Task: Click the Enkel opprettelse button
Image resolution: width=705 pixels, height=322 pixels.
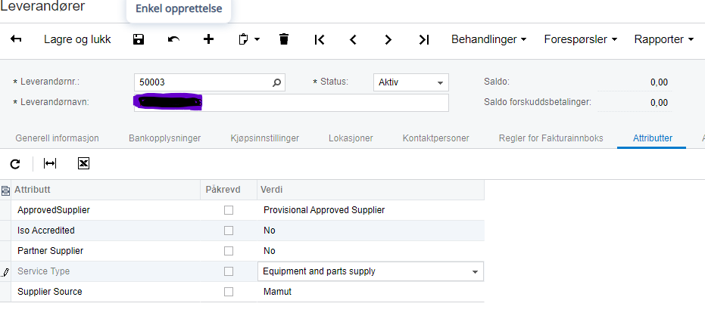Action: (x=179, y=9)
